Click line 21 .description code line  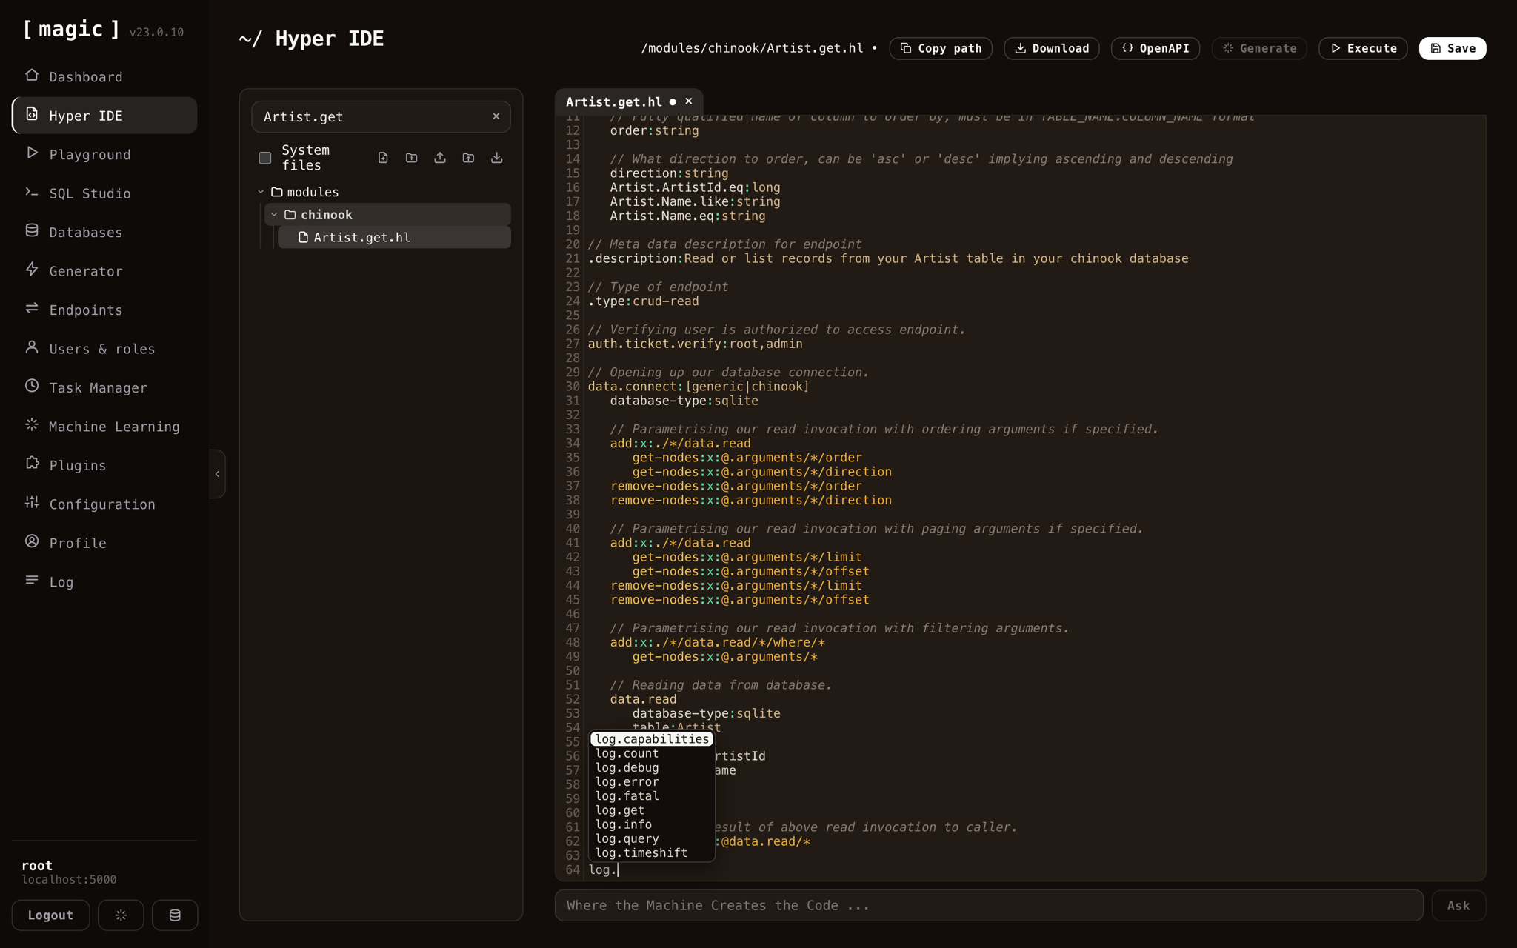888,258
